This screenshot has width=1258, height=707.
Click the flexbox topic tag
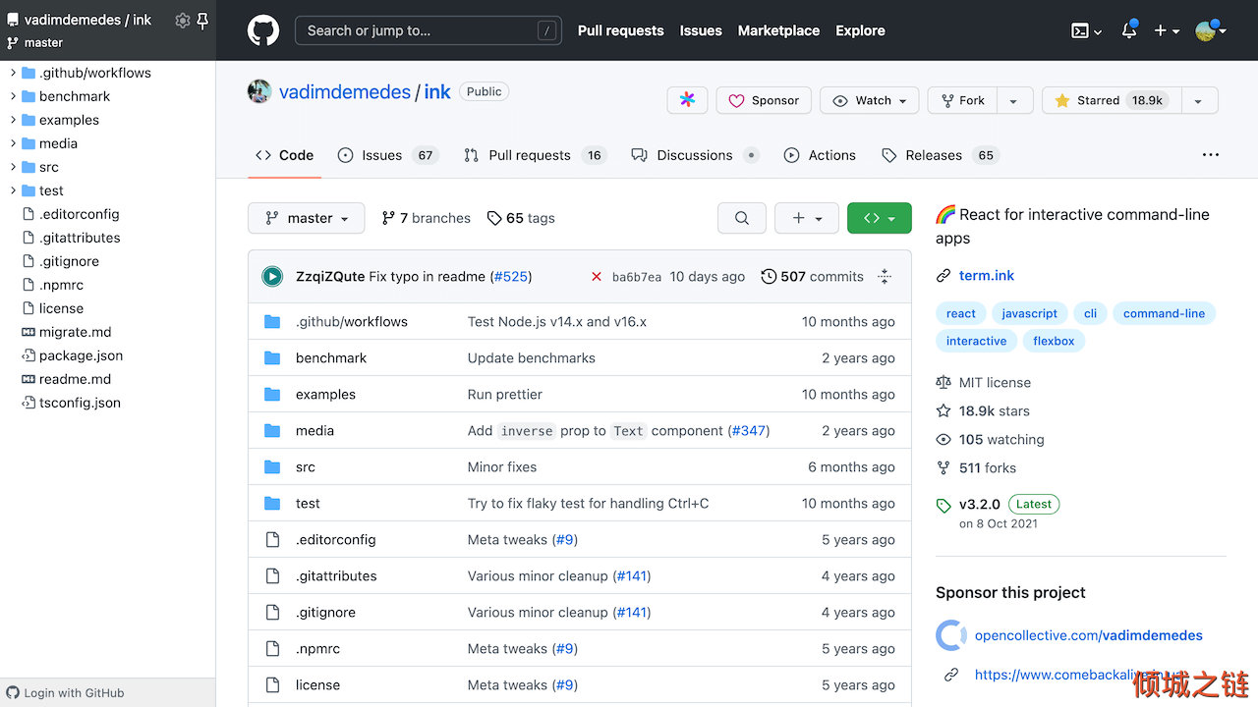pyautogui.click(x=1054, y=341)
